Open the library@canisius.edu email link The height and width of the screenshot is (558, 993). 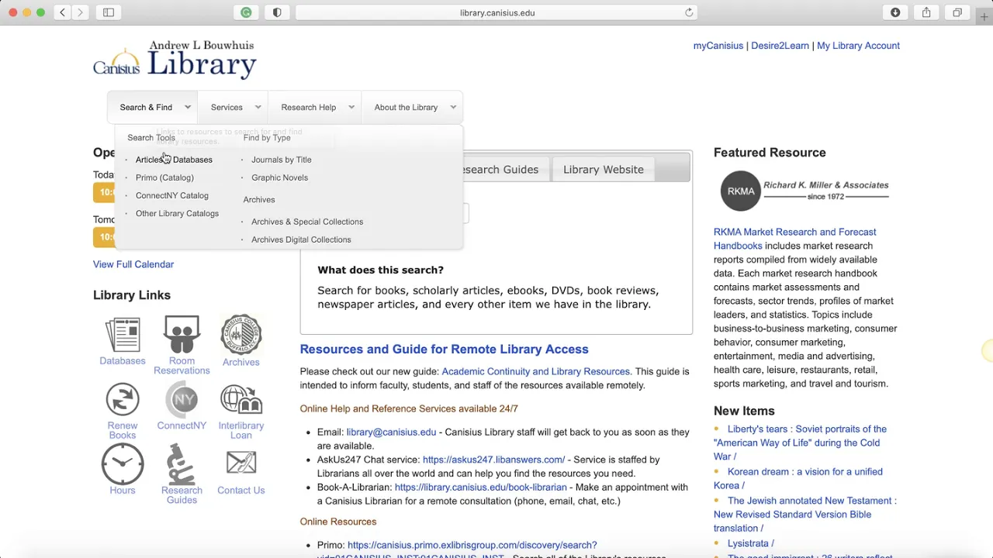coord(391,432)
